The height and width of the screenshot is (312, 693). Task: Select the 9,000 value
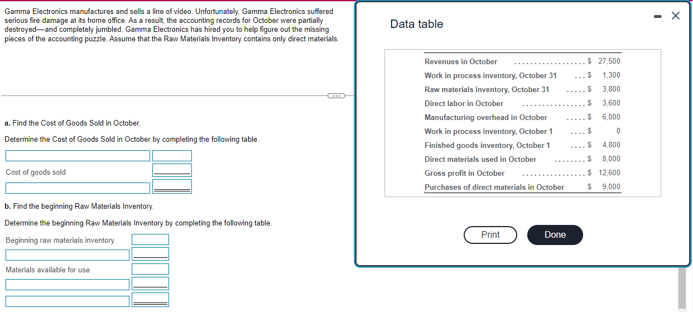[x=611, y=187]
